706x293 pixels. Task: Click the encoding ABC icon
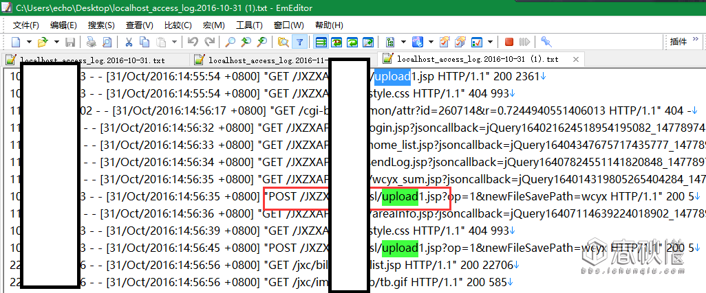tap(418, 42)
